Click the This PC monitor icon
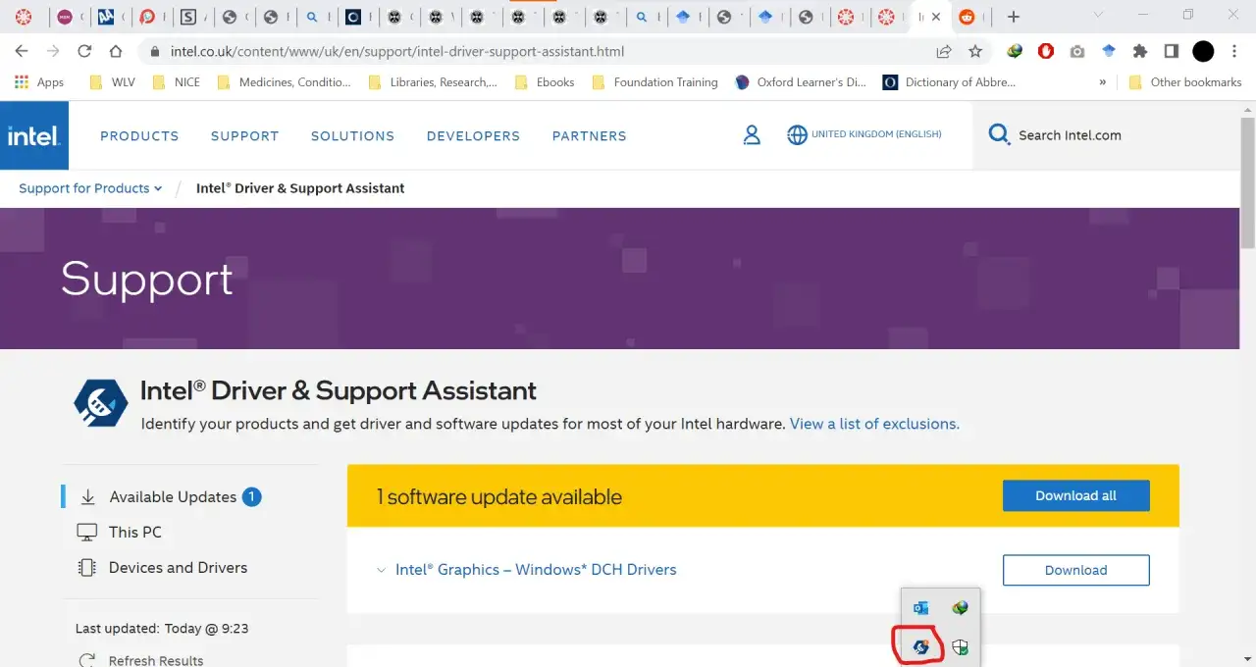Screen dimensions: 1256x667 click(x=89, y=532)
